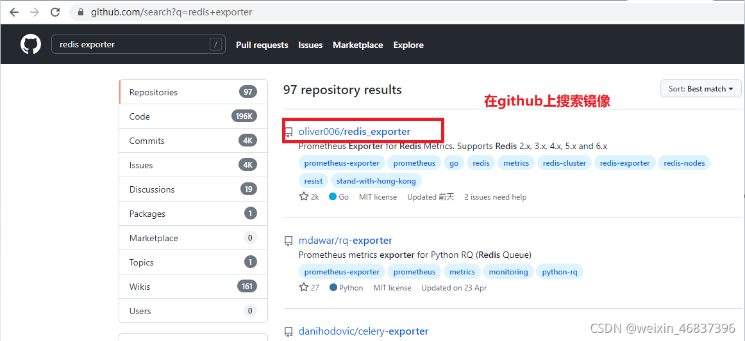The width and height of the screenshot is (745, 341).
Task: Select the Commits filter in sidebar
Action: tap(193, 141)
